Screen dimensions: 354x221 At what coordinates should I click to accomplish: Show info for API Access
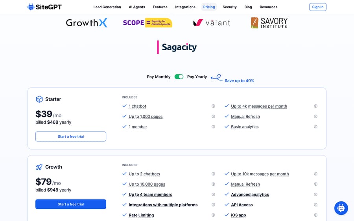point(315,205)
